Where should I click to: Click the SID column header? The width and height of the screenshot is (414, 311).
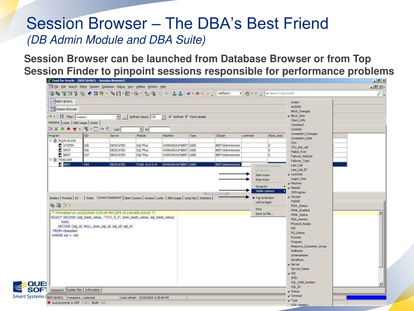click(x=96, y=136)
